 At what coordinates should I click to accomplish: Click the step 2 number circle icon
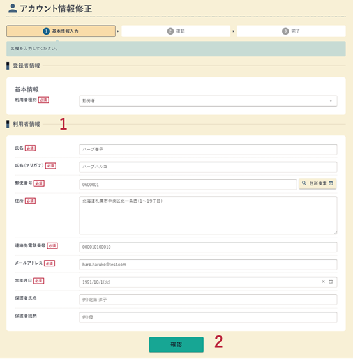pyautogui.click(x=170, y=31)
